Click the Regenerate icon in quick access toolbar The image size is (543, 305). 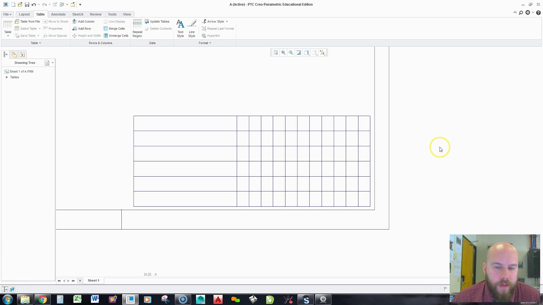click(55, 4)
